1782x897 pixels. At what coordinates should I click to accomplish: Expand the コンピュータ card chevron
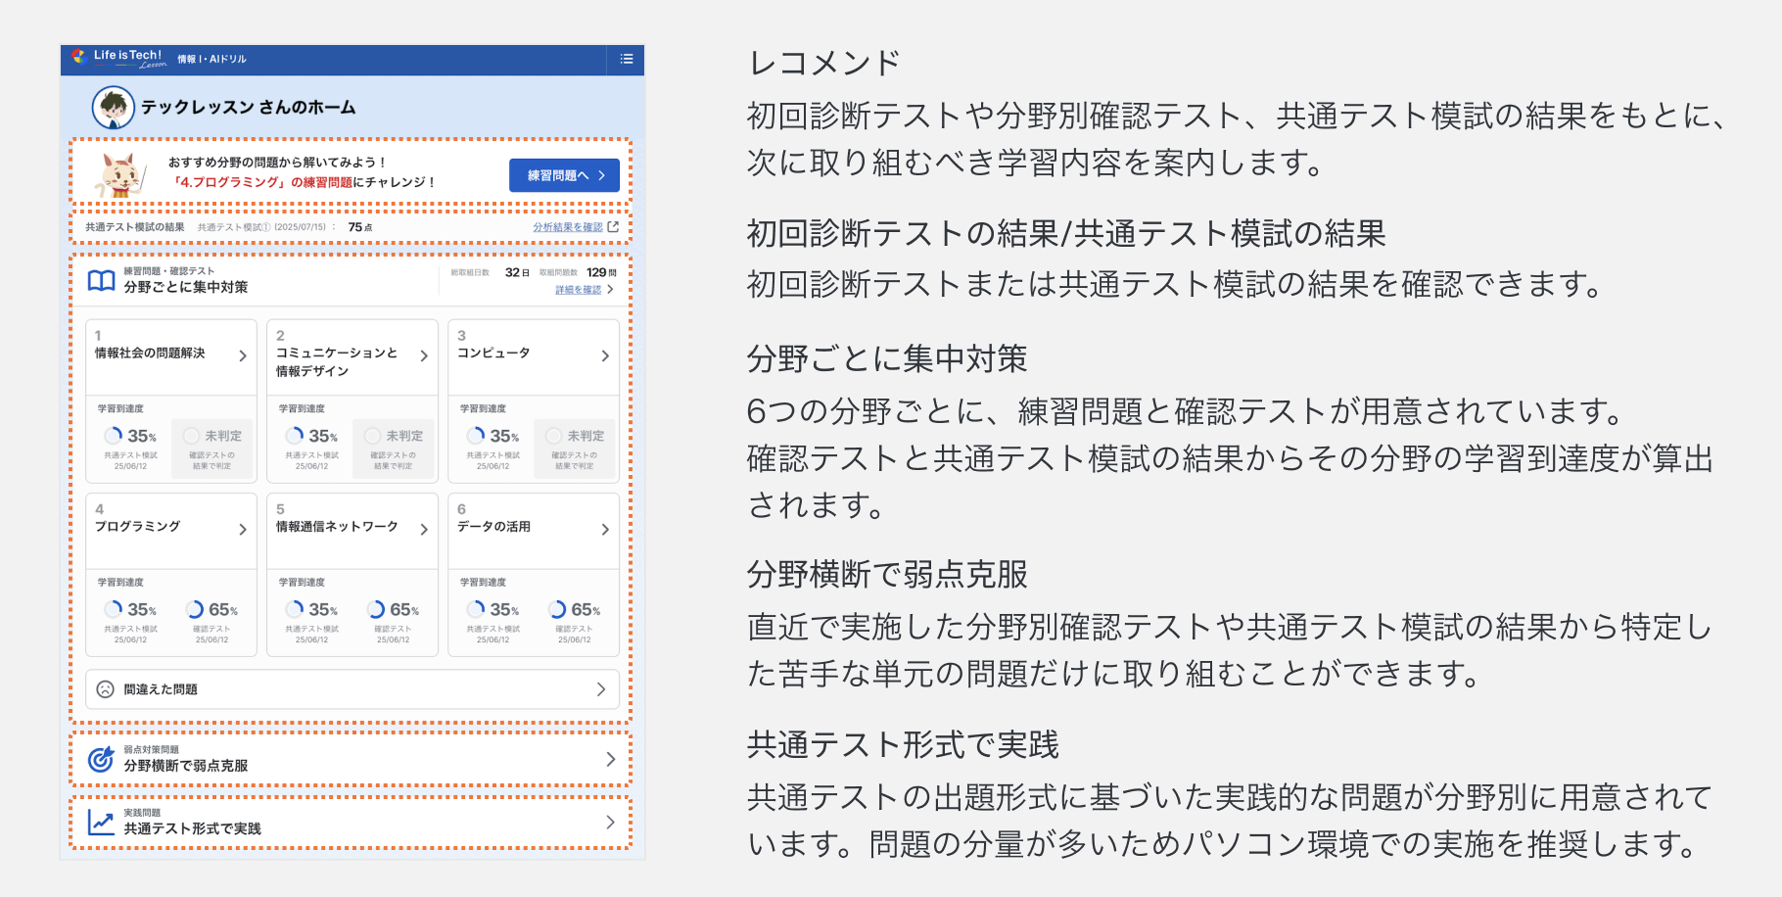coord(605,356)
